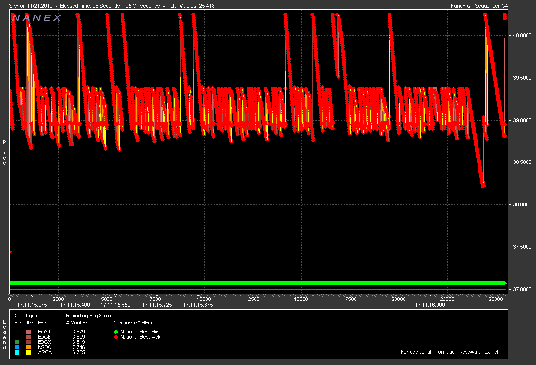The height and width of the screenshot is (365, 536).
Task: Click the quote count in the NSDQ row
Action: click(79, 347)
